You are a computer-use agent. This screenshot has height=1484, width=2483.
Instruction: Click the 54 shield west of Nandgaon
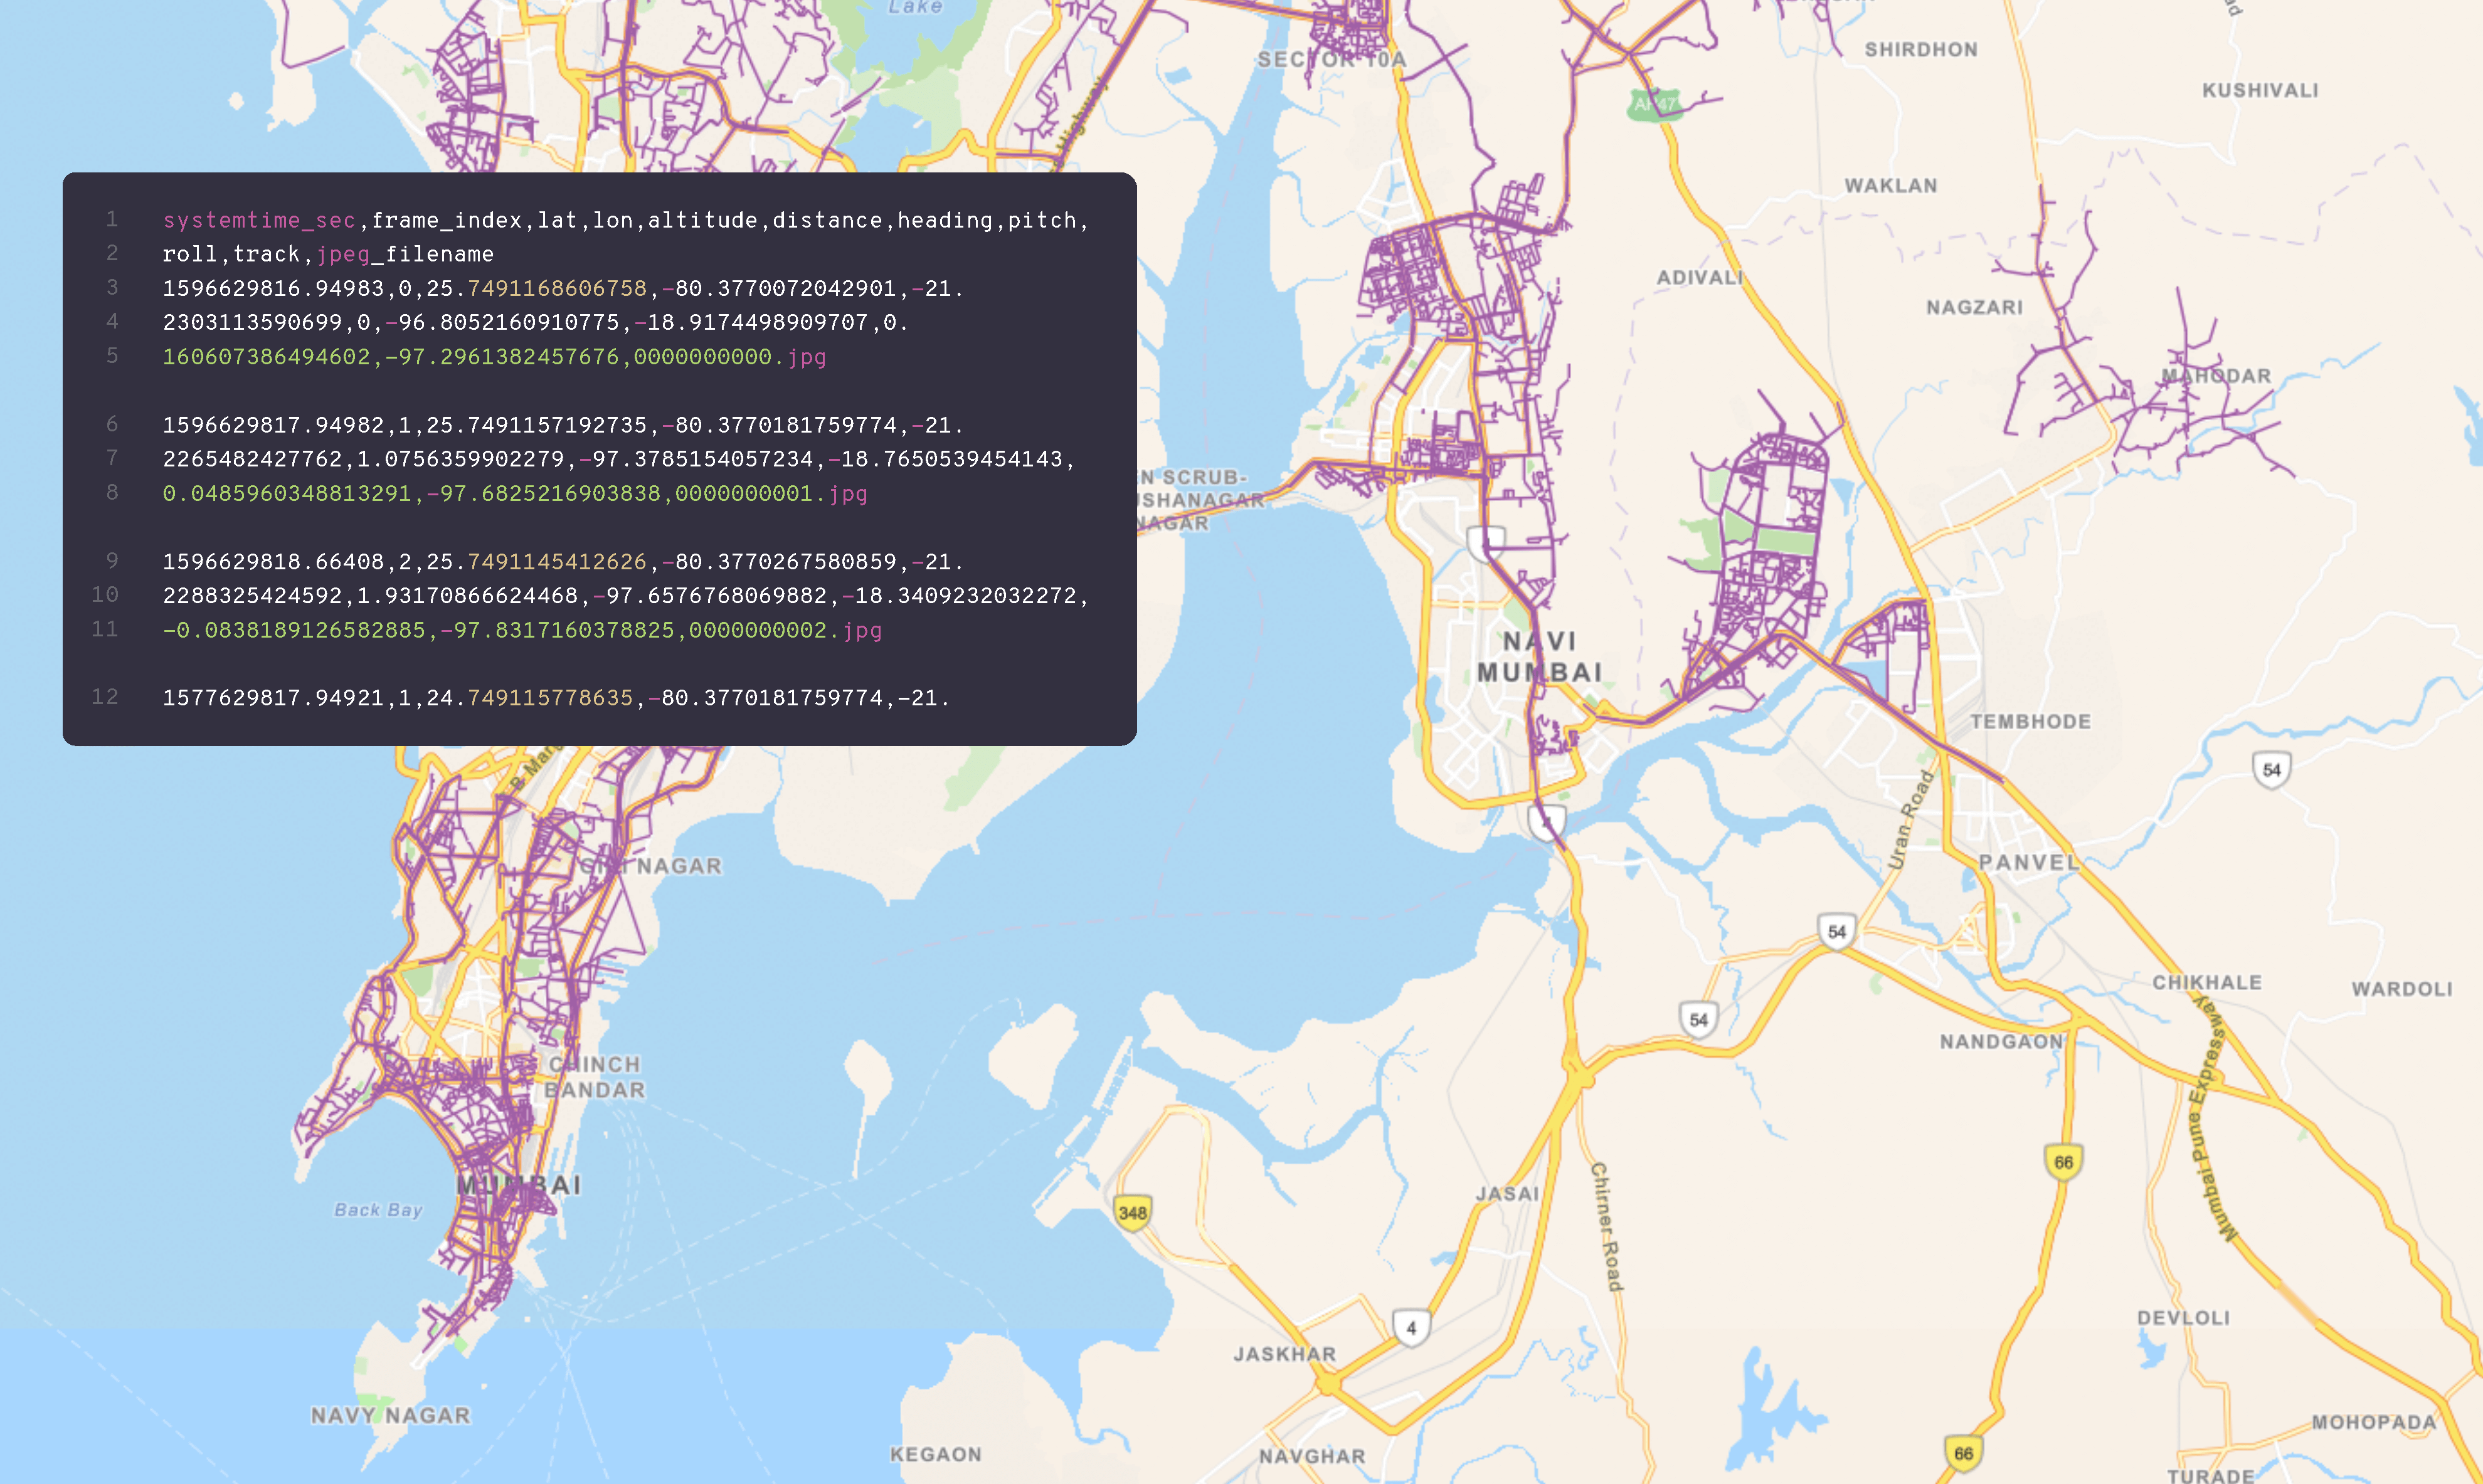[1698, 1020]
